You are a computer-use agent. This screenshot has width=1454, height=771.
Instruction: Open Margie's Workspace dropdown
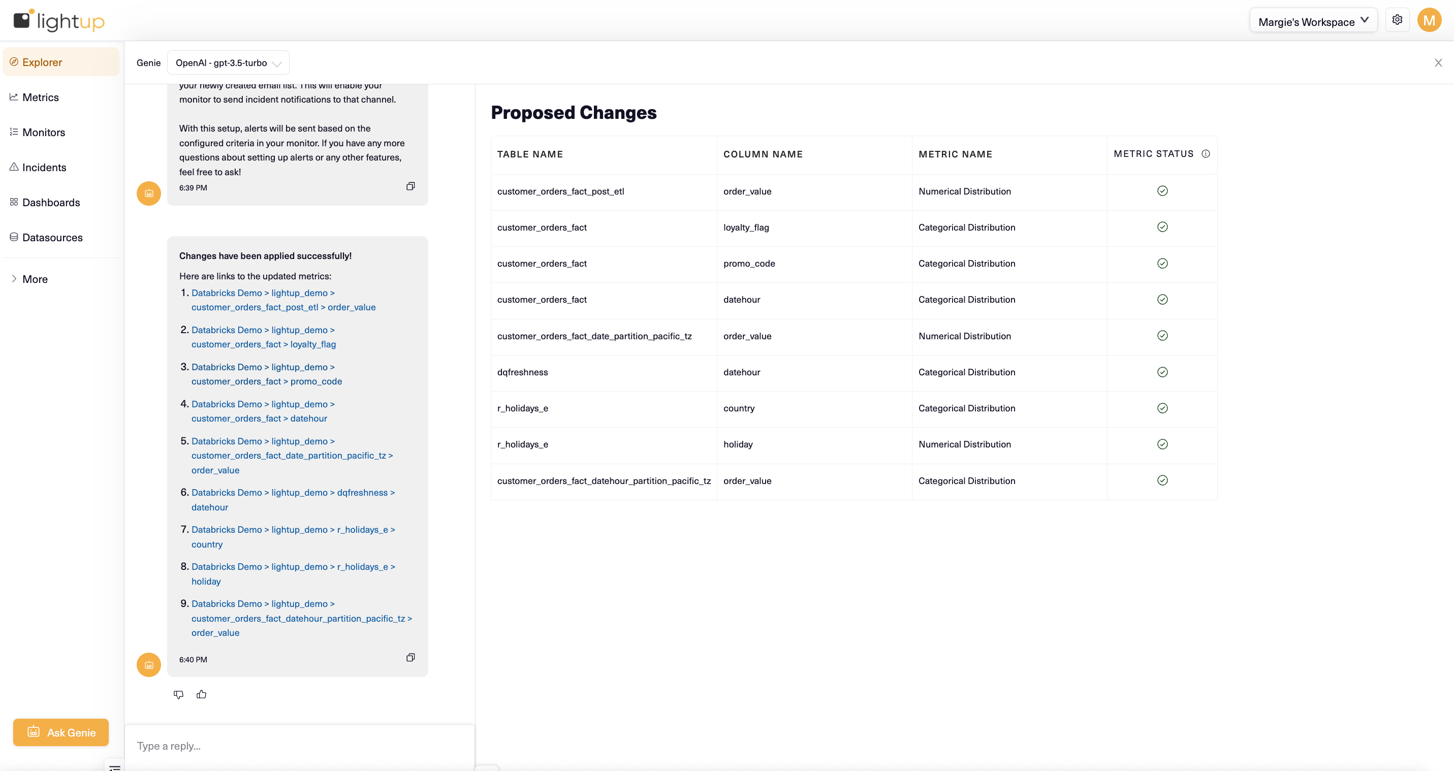pyautogui.click(x=1313, y=21)
